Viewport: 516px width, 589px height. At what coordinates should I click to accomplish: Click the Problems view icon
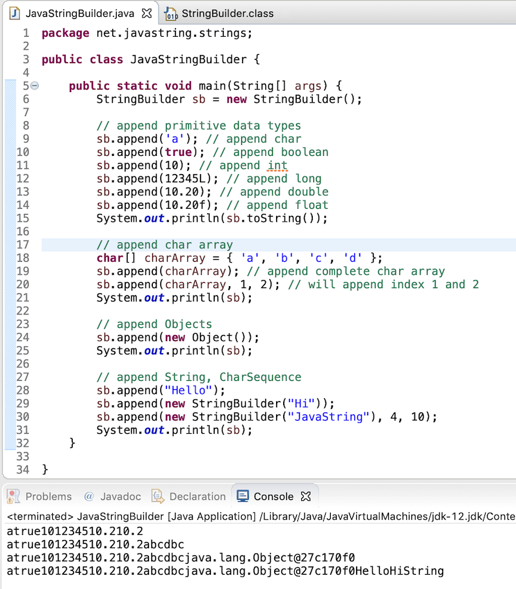[x=12, y=496]
